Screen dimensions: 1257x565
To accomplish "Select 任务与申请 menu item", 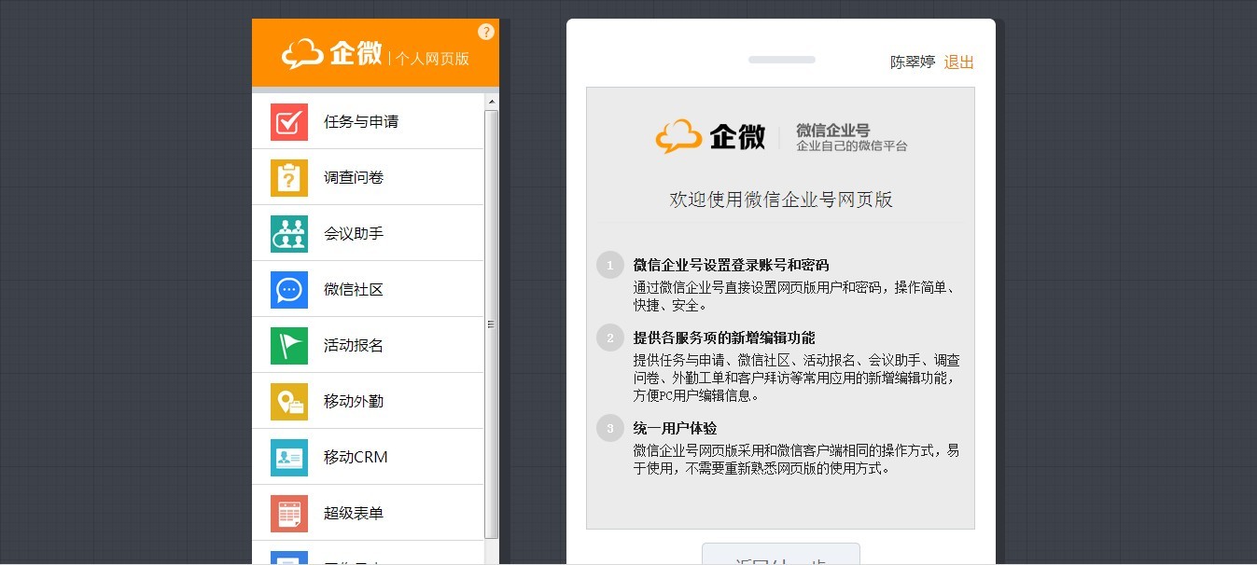I will pyautogui.click(x=368, y=121).
